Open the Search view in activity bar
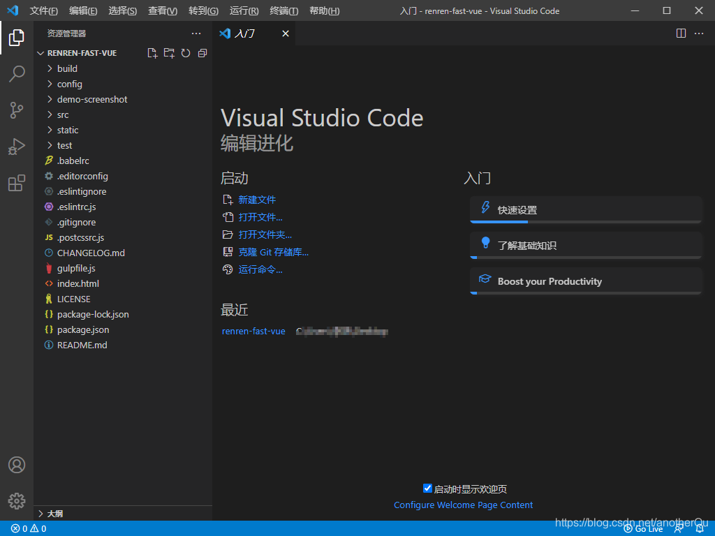715x536 pixels. pos(17,74)
